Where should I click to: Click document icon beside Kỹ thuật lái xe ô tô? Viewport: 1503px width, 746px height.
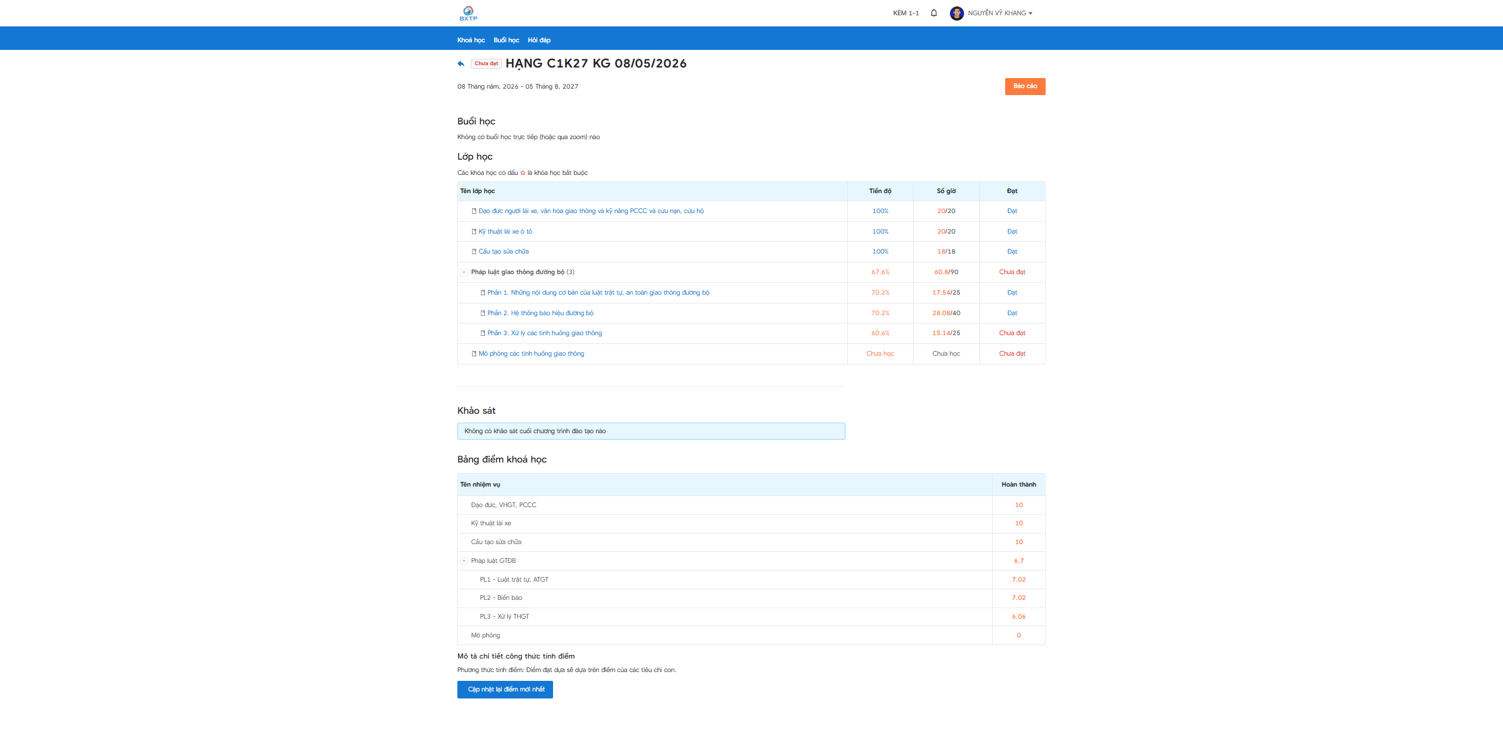pyautogui.click(x=474, y=232)
